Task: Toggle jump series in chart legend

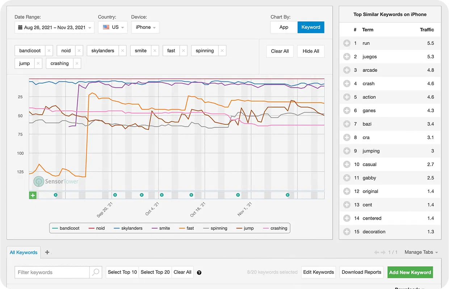Action: click(x=245, y=228)
